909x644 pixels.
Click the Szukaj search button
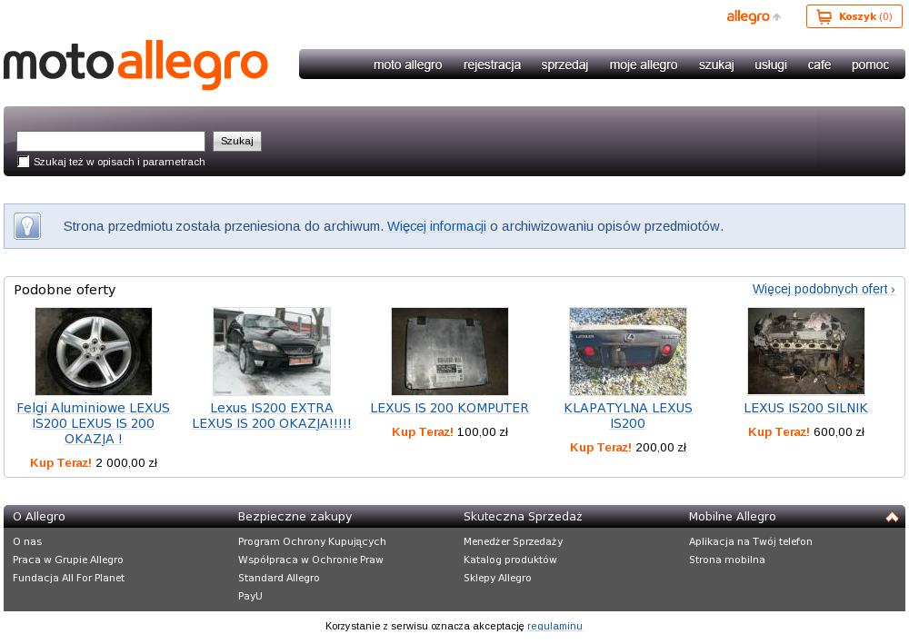click(x=237, y=141)
